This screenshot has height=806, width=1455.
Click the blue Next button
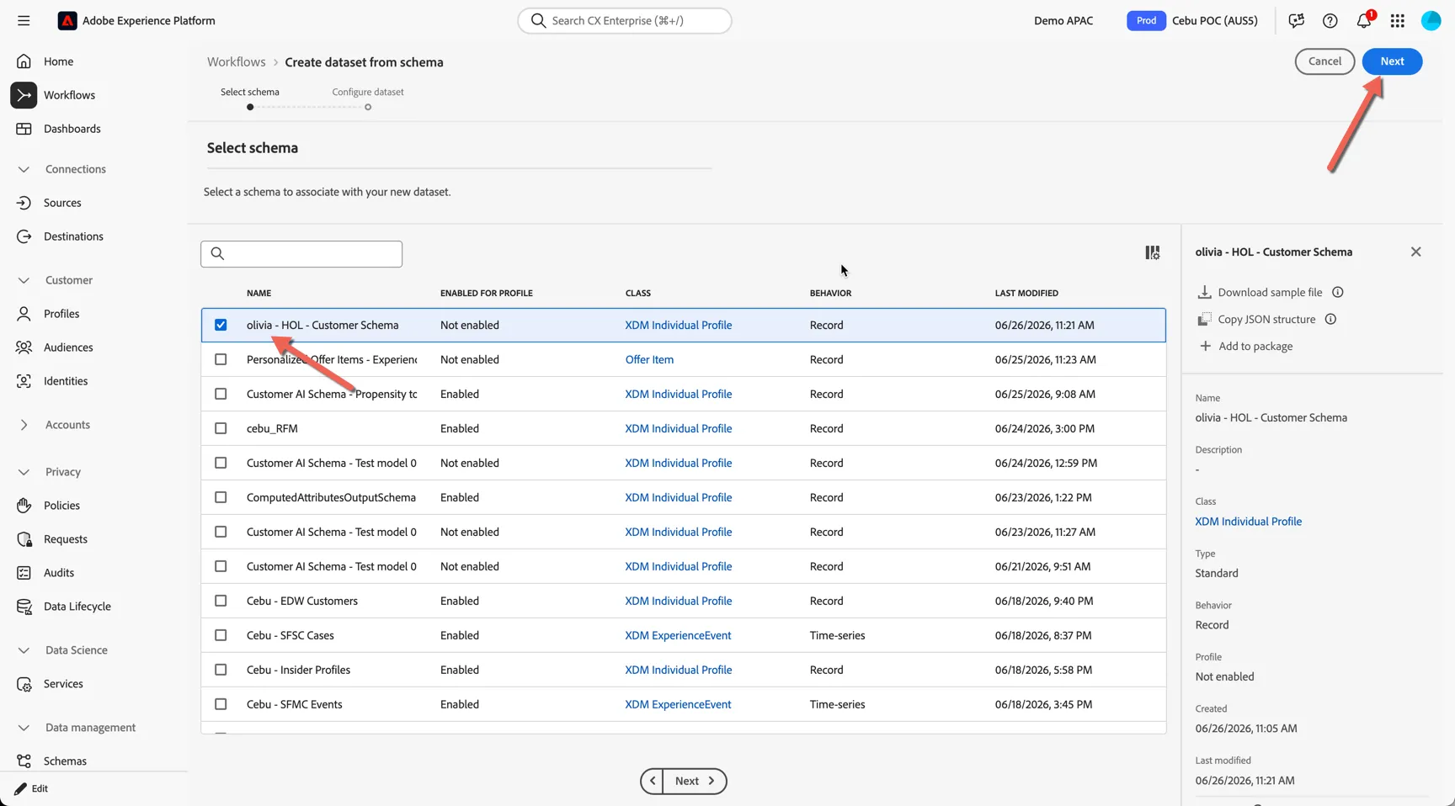point(1392,61)
